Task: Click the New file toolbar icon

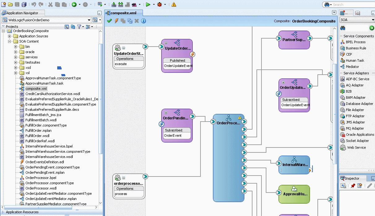Action: (x=4, y=5)
